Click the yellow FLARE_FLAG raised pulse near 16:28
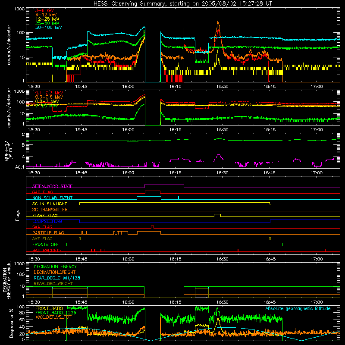The width and height of the screenshot is (345, 345). [x=217, y=215]
